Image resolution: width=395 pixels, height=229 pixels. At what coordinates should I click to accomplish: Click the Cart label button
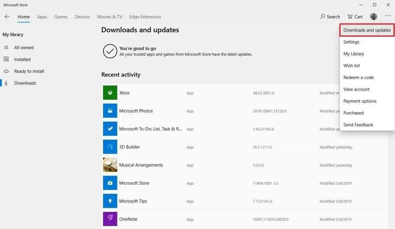tap(359, 17)
